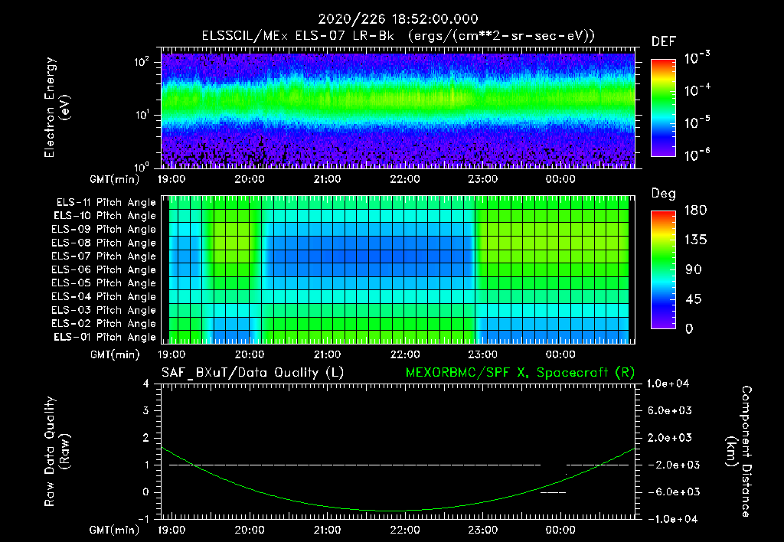Select the ELS-03 Pitch Angle row label
The height and width of the screenshot is (542, 784).
104,310
